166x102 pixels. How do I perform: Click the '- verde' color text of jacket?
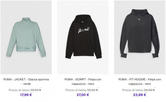click(26, 84)
